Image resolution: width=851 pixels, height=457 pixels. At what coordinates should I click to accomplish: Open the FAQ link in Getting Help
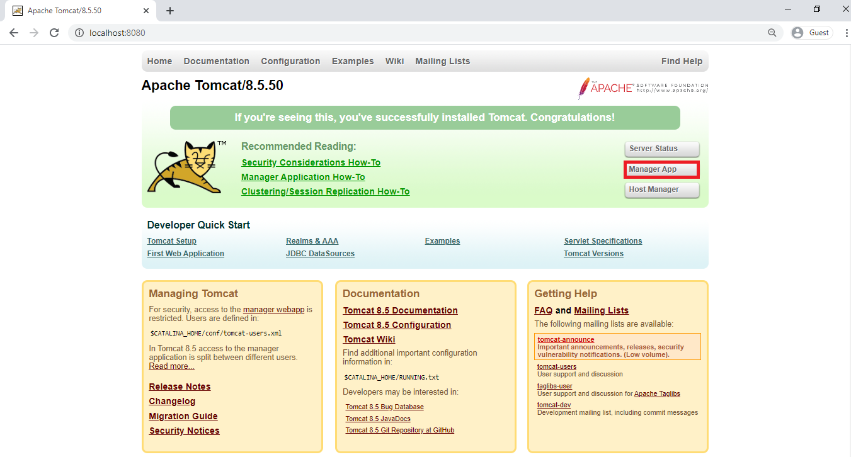pos(543,310)
